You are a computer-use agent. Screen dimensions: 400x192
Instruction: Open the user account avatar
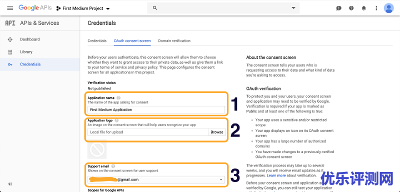(x=389, y=8)
